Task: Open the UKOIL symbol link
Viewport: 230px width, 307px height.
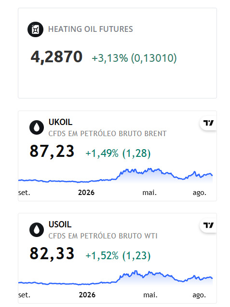Action: 60,122
